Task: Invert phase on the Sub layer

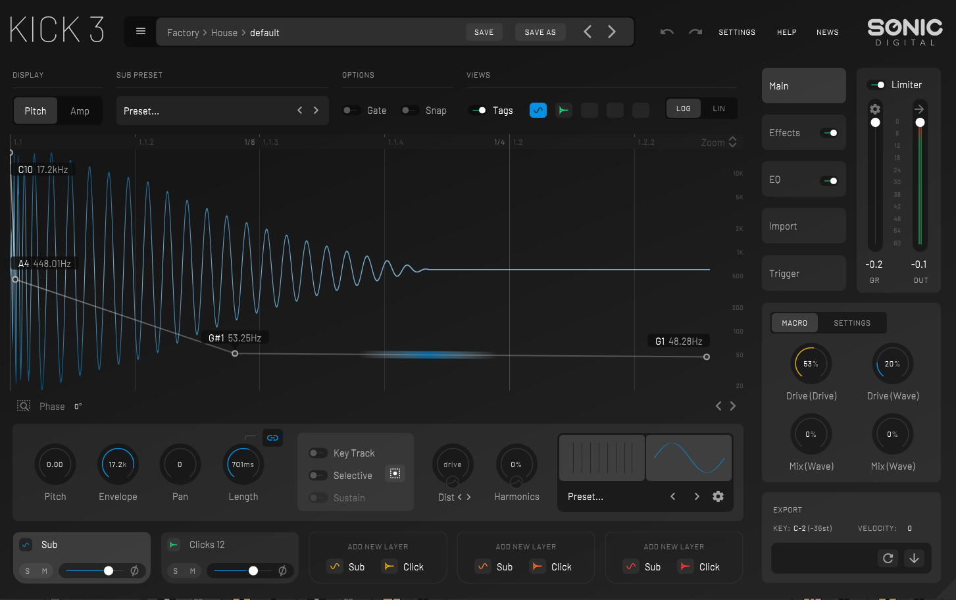Action: 134,570
